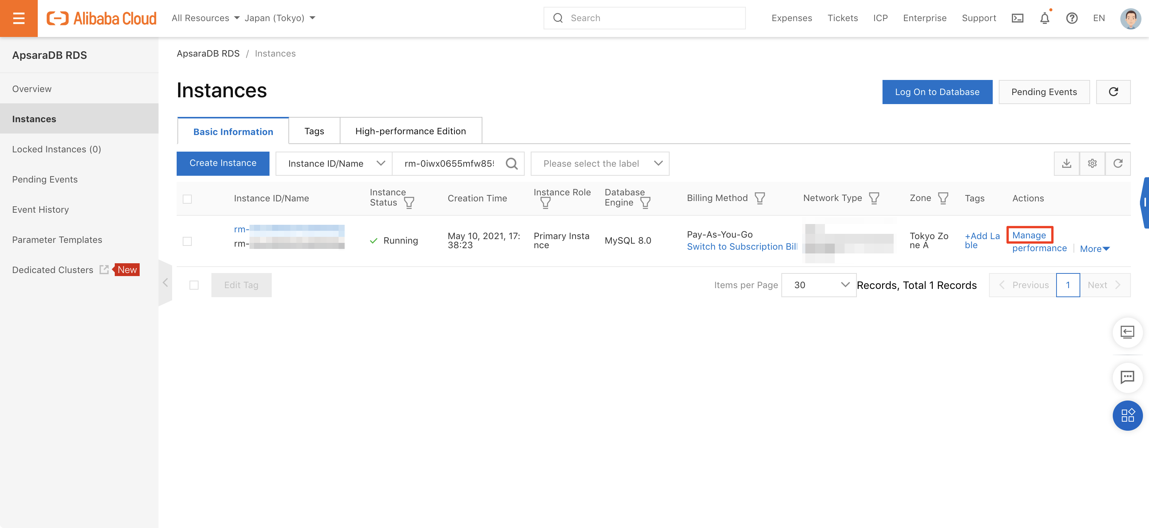
Task: Open Support in top navigation
Action: point(979,18)
